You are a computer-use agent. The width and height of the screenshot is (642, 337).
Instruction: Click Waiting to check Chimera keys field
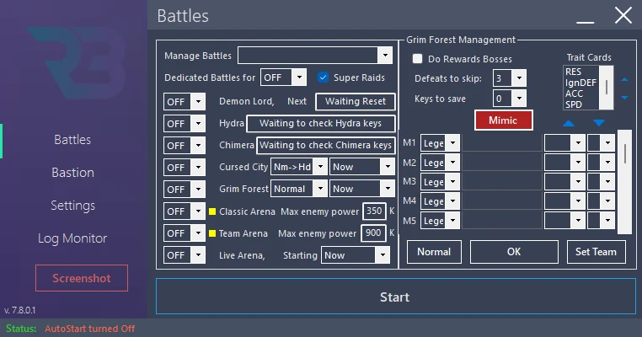point(326,146)
